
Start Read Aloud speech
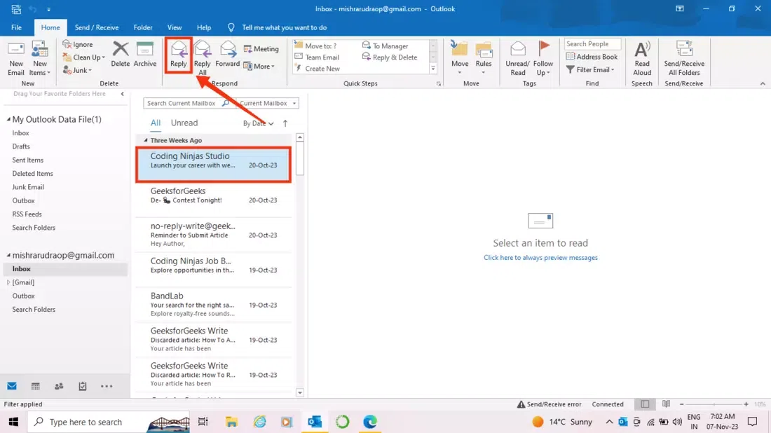[641, 58]
